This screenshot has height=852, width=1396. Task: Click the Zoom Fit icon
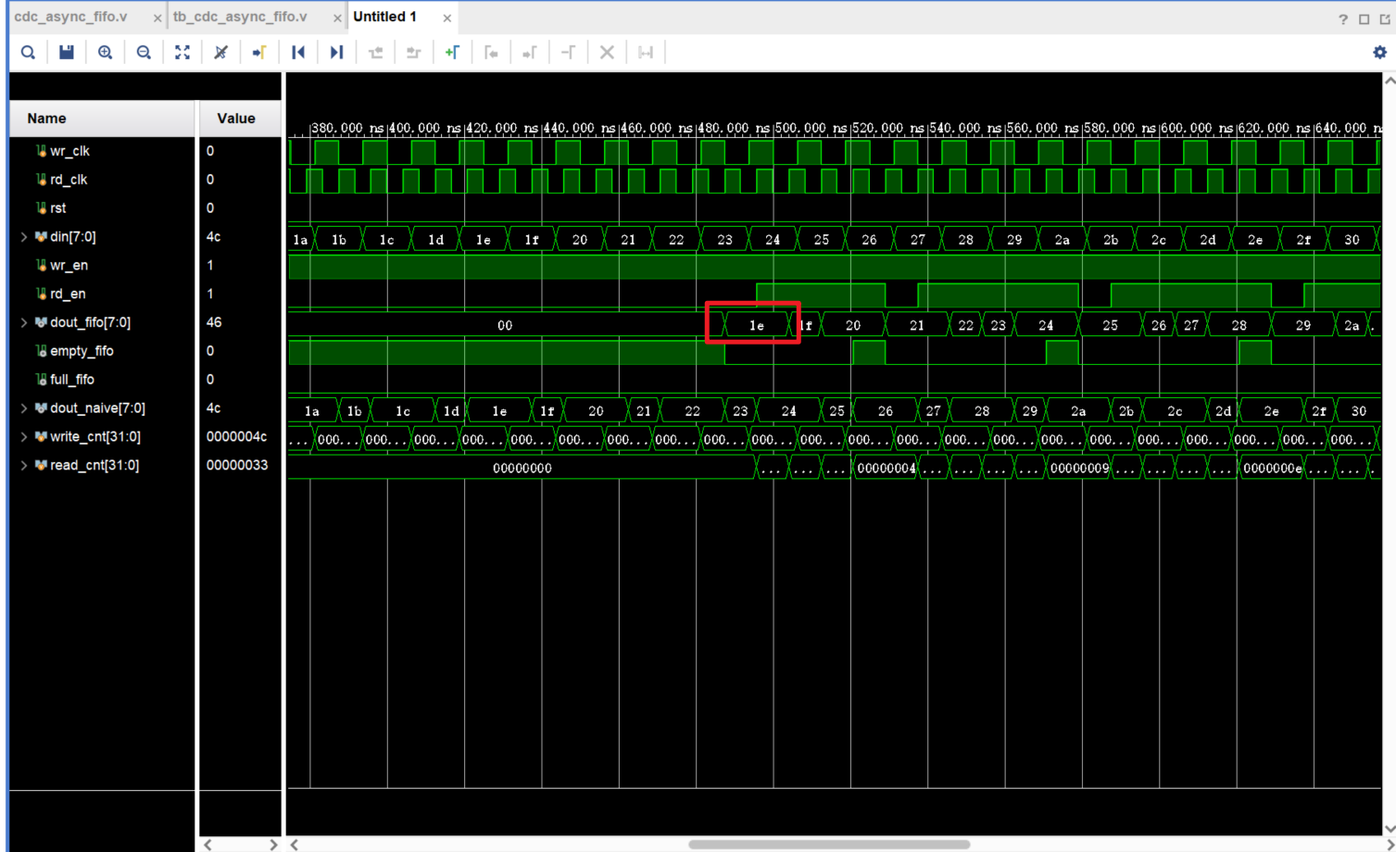(182, 53)
